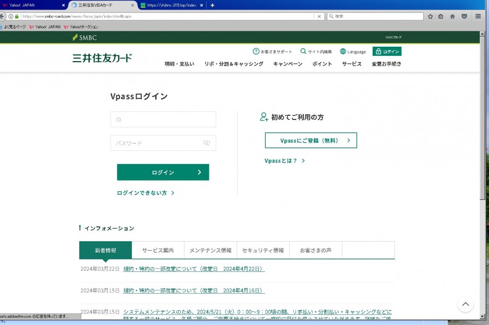This screenshot has width=489, height=325.
Task: Open ポイント menu
Action: [x=322, y=64]
